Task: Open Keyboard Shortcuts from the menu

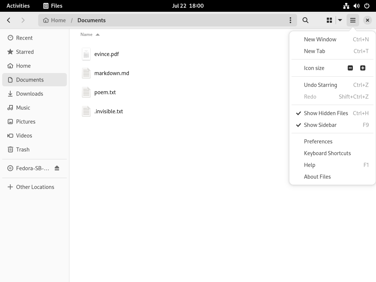Action: 332,153
